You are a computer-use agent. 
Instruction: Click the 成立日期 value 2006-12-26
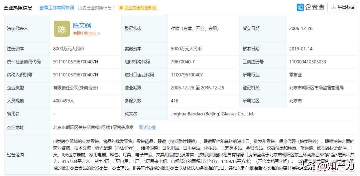pyautogui.click(x=301, y=29)
